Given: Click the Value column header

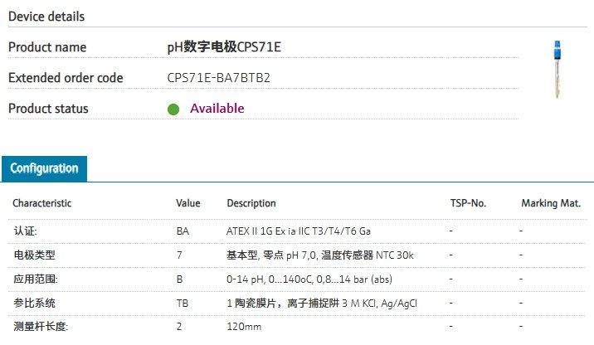Looking at the screenshot, I should point(188,203).
